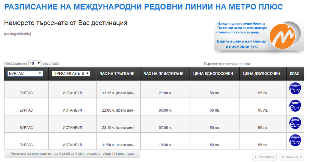Click departure time '11:50 ч. (всеки ден)'
The width and height of the screenshot is (310, 162).
click(118, 145)
